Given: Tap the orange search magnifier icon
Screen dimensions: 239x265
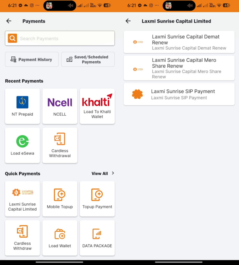Looking at the screenshot, I should 12,38.
